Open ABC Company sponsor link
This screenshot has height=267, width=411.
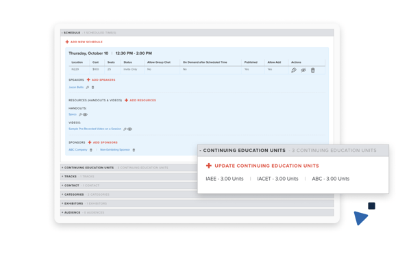tap(78, 150)
